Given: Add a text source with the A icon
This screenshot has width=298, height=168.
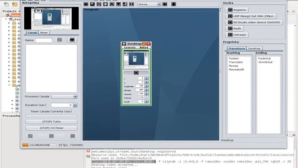Looking at the screenshot, I should 112,4.
